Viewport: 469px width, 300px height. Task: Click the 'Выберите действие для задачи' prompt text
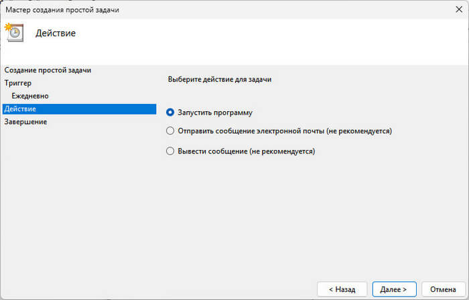point(219,80)
